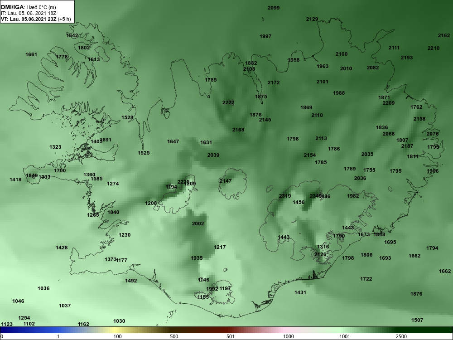Click the map value 2209
The height and width of the screenshot is (340, 453).
[x=389, y=102]
